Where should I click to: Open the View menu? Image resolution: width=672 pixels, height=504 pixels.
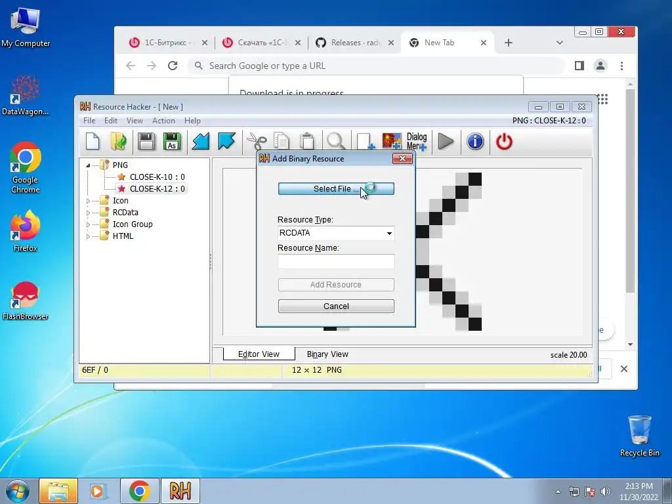tap(135, 121)
